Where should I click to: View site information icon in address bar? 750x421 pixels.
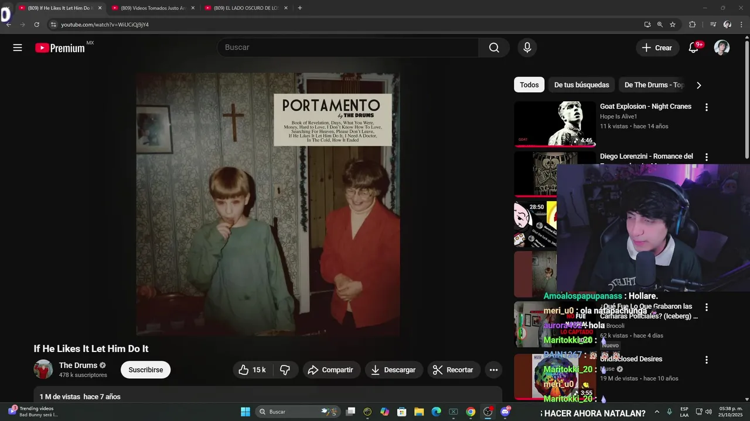point(53,25)
